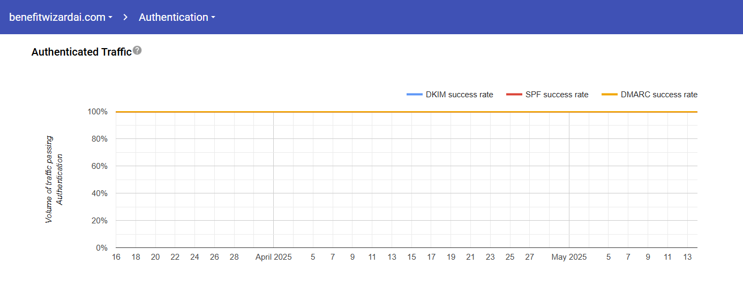Click the 100% y-axis label

[x=97, y=112]
